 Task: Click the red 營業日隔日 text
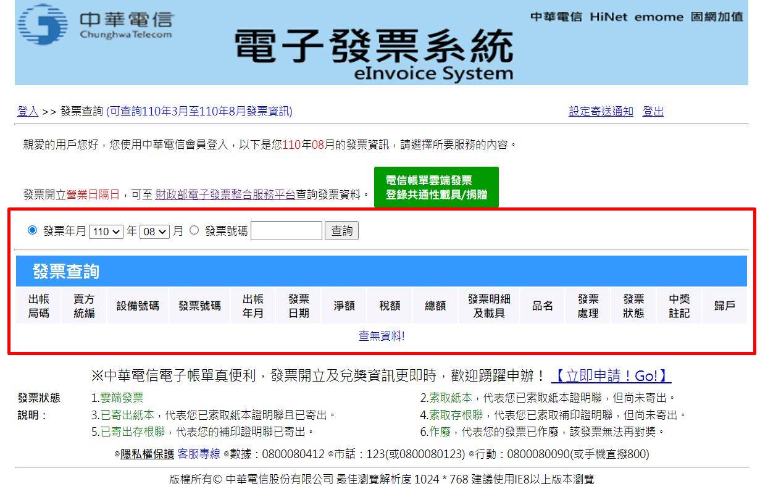click(93, 194)
